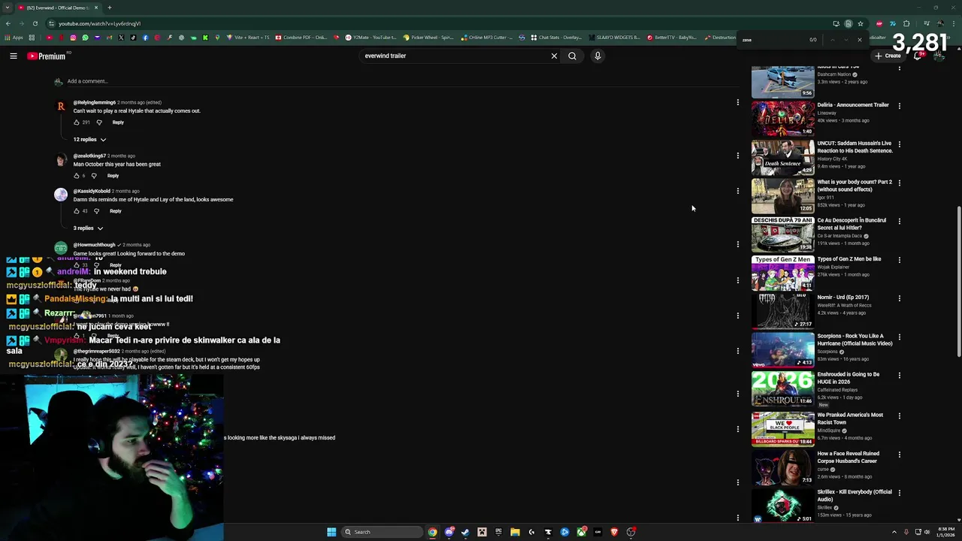
Task: Expand the 12 replies thread
Action: (89, 140)
